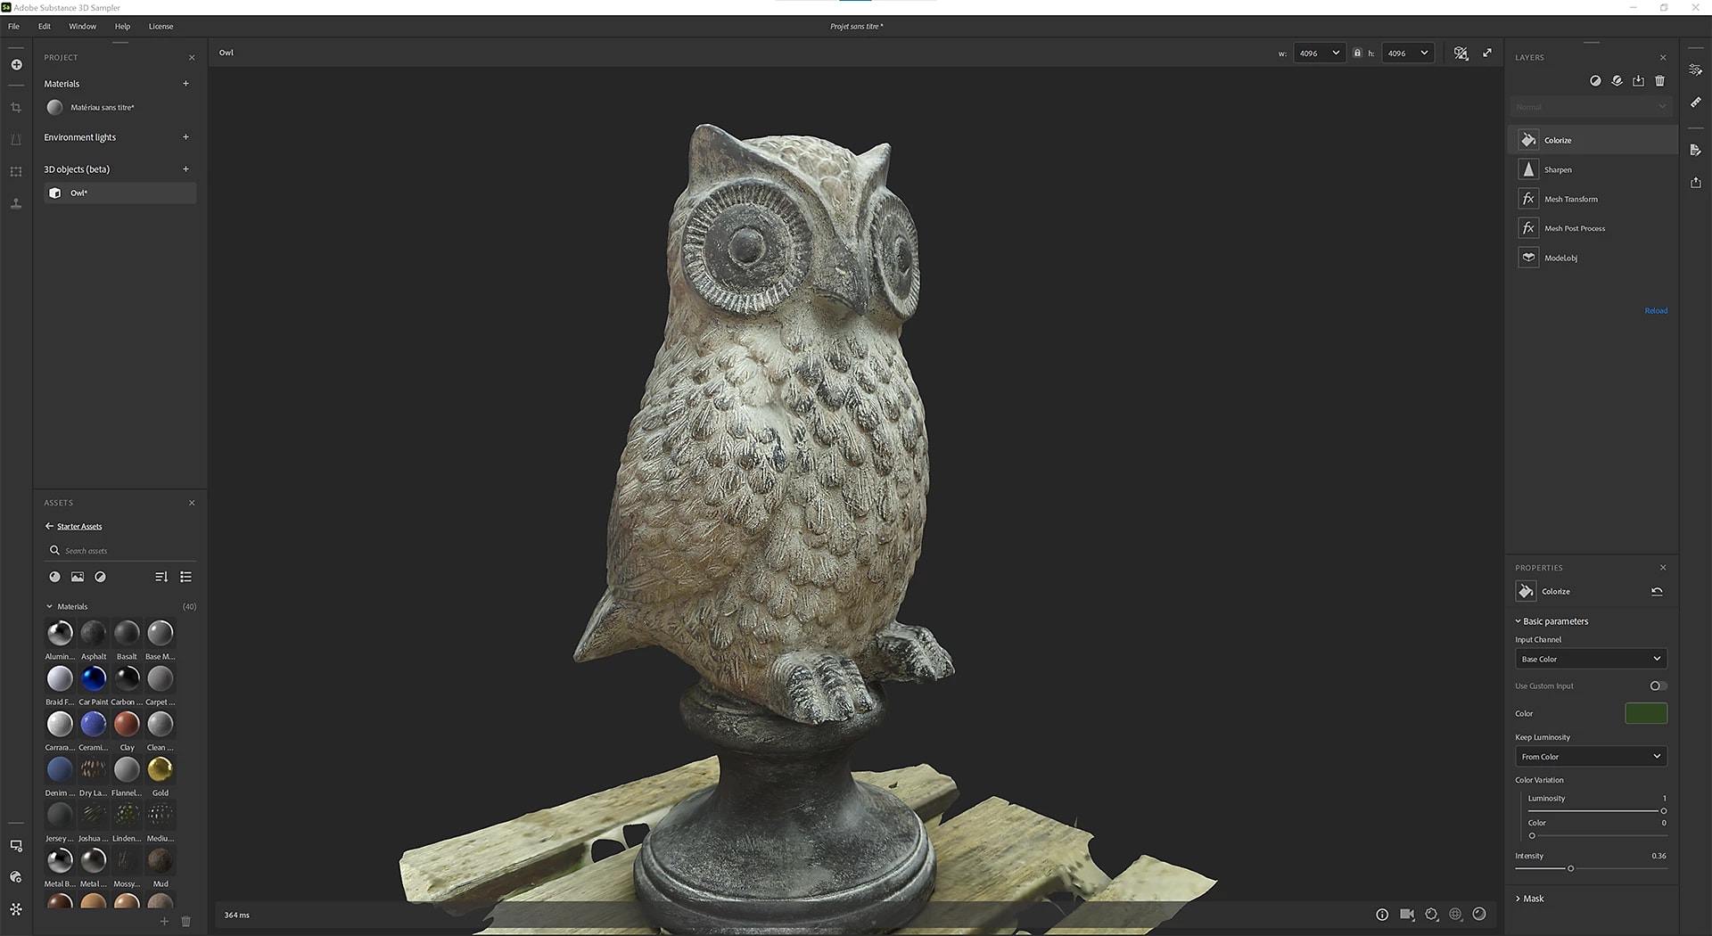Open the Help menu

point(122,26)
